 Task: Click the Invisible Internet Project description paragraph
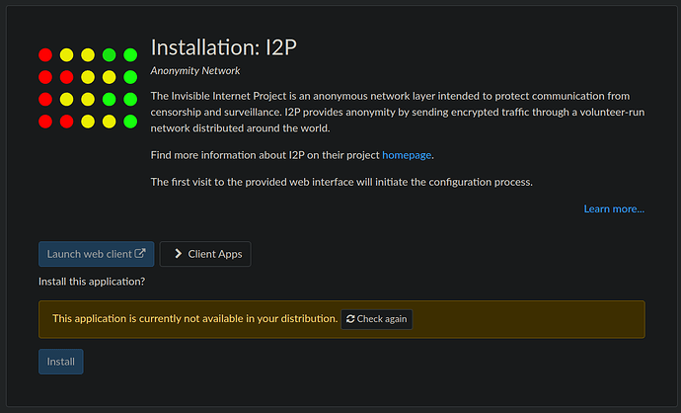[398, 113]
